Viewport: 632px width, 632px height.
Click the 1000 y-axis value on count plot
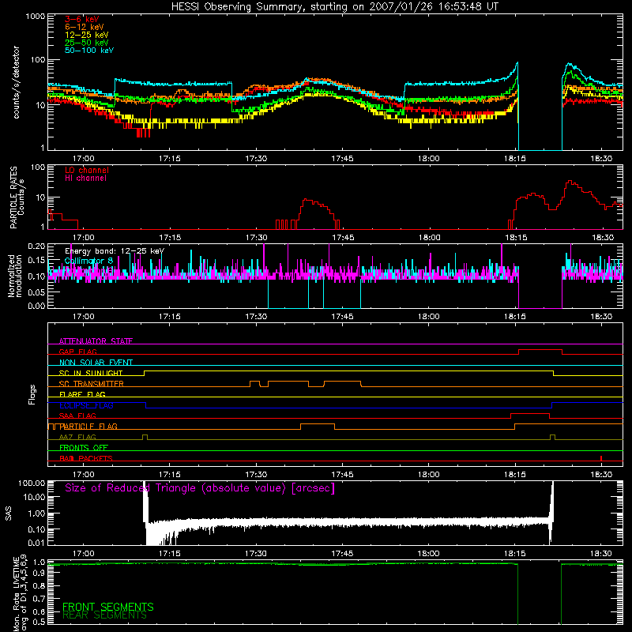click(x=35, y=17)
